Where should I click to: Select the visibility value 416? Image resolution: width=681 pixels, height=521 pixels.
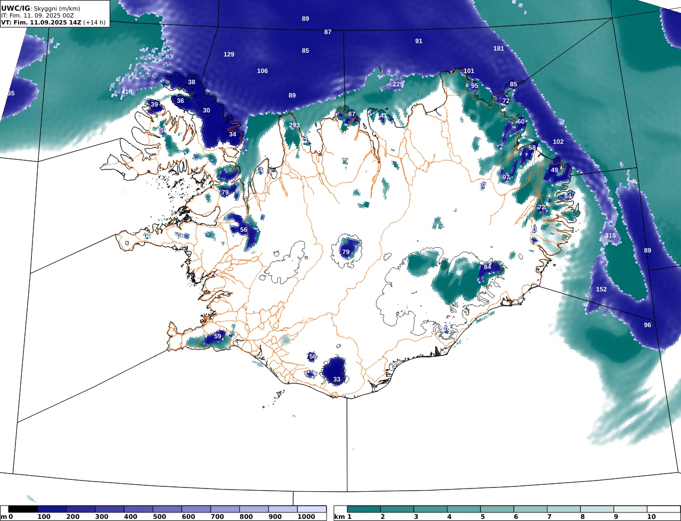[x=127, y=92]
